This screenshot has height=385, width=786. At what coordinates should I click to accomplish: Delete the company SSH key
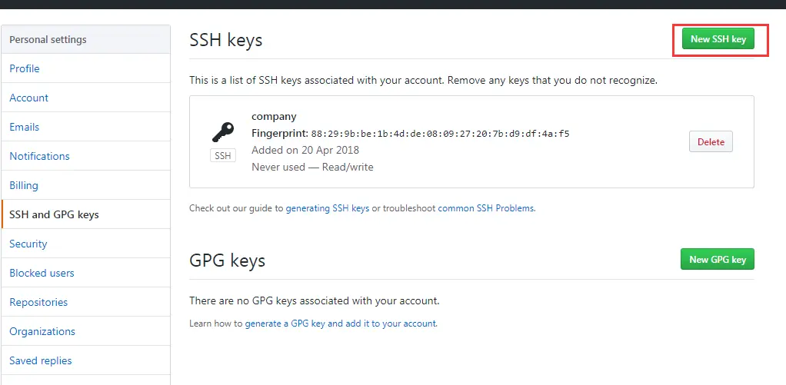tap(711, 141)
